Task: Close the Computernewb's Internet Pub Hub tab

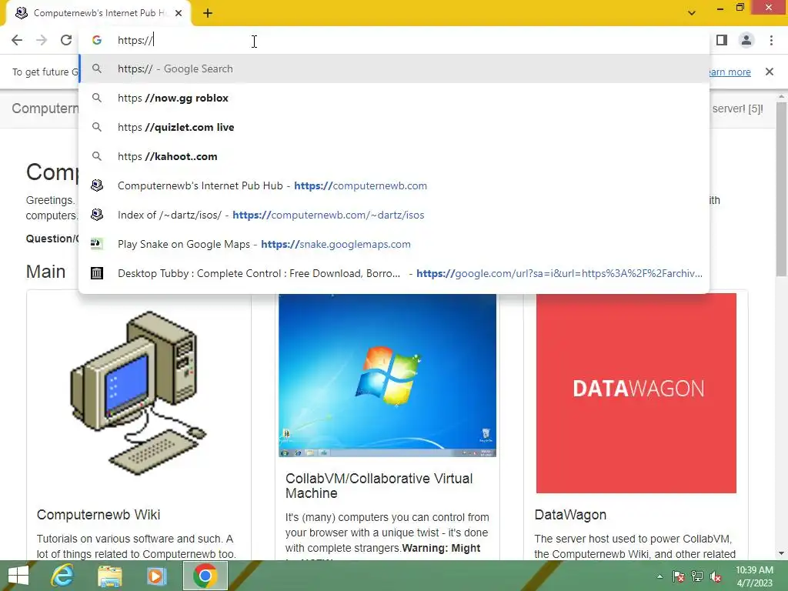Action: (179, 13)
